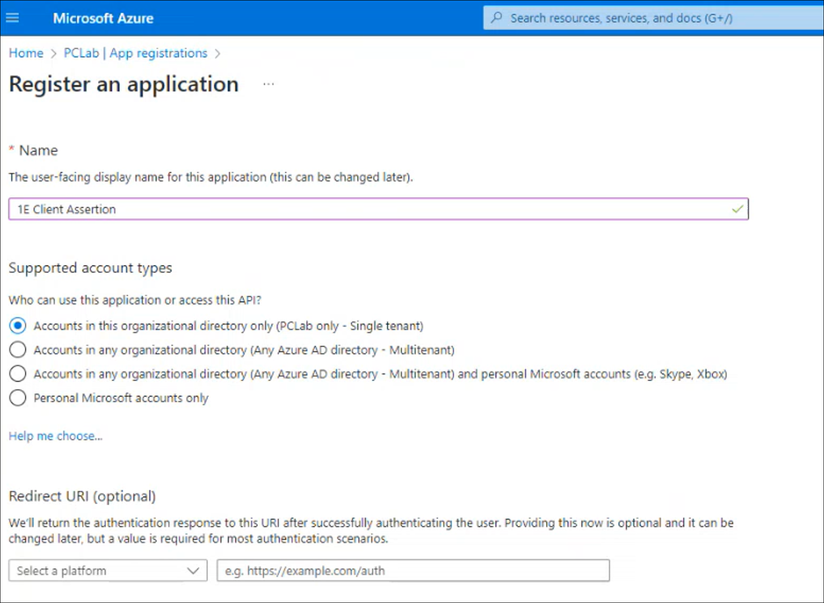Open the Help me choose link
The image size is (824, 603).
pyautogui.click(x=55, y=436)
